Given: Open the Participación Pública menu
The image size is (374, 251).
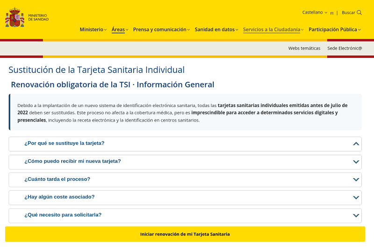Looking at the screenshot, I should [335, 29].
